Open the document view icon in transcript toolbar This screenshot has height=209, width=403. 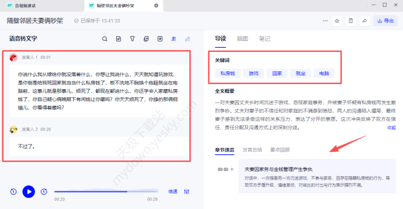pos(119,39)
